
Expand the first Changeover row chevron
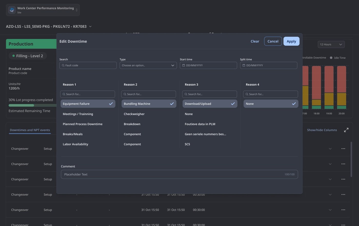(x=330, y=149)
